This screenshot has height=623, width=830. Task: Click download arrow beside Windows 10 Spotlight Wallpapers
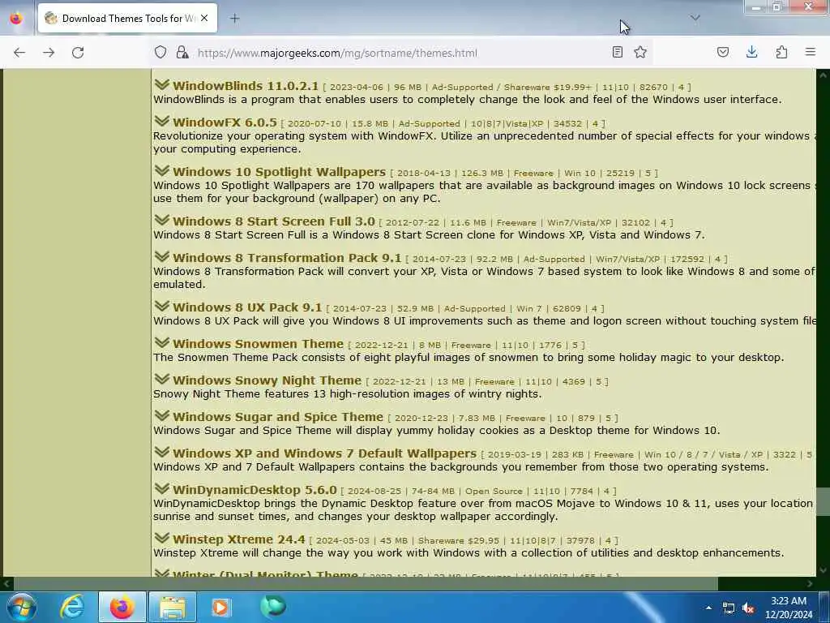coord(162,170)
